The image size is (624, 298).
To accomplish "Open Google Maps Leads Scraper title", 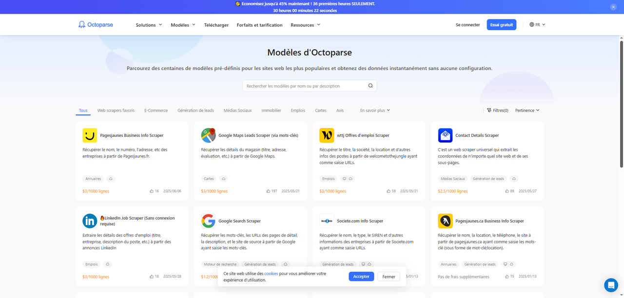I will click(258, 135).
